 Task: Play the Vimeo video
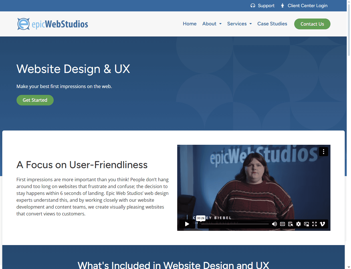click(187, 224)
